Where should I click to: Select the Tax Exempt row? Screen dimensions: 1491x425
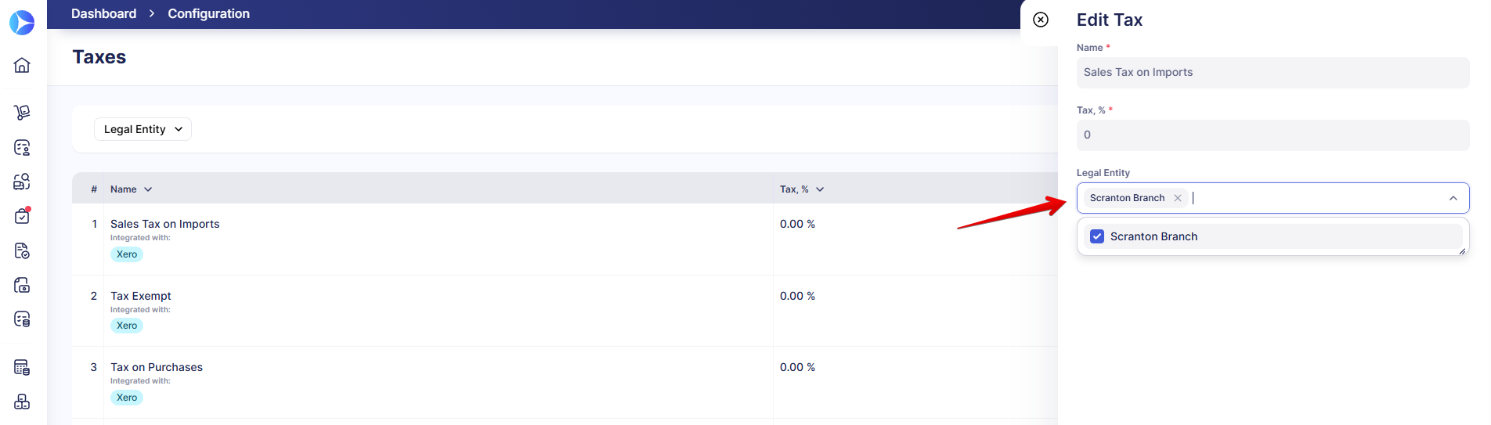click(564, 311)
